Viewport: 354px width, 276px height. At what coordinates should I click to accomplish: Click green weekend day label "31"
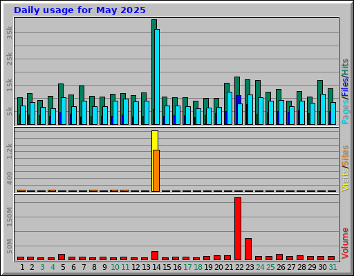click(x=333, y=267)
